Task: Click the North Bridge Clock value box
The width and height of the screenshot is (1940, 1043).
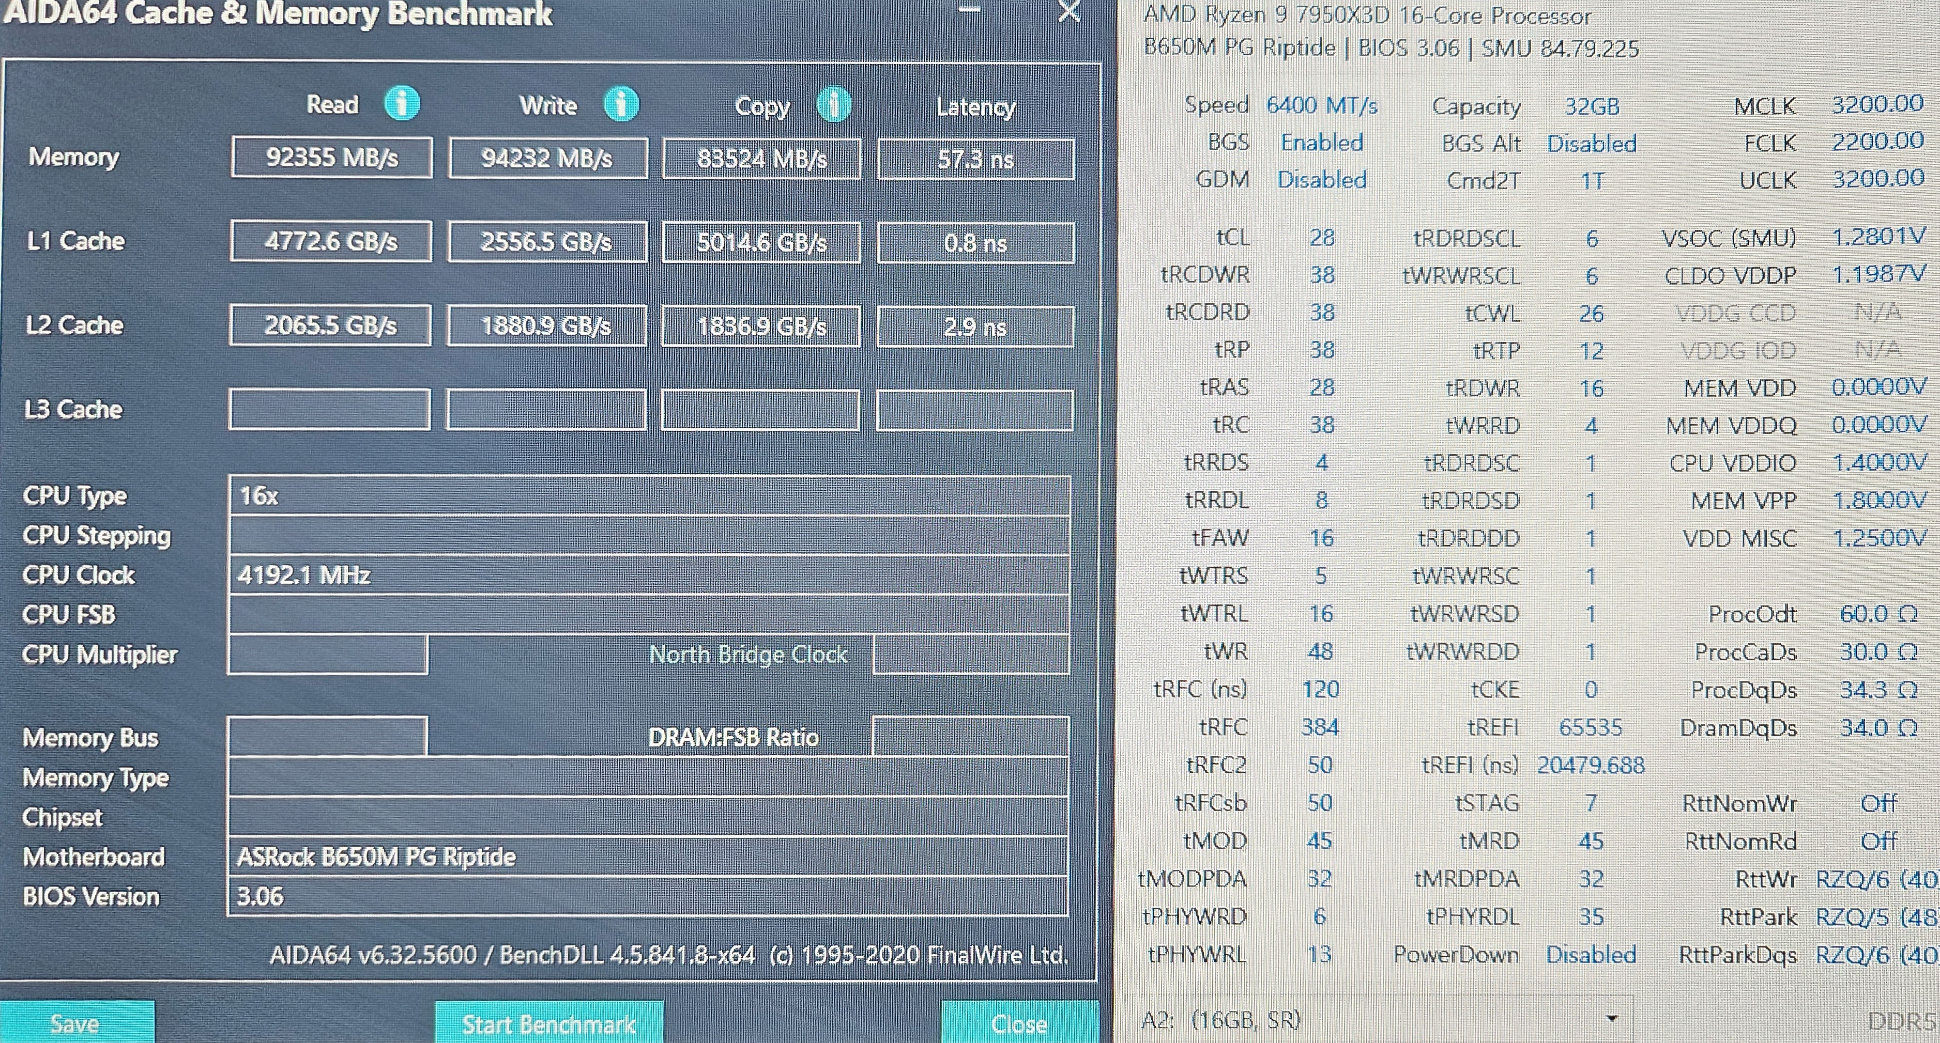Action: pyautogui.click(x=971, y=654)
